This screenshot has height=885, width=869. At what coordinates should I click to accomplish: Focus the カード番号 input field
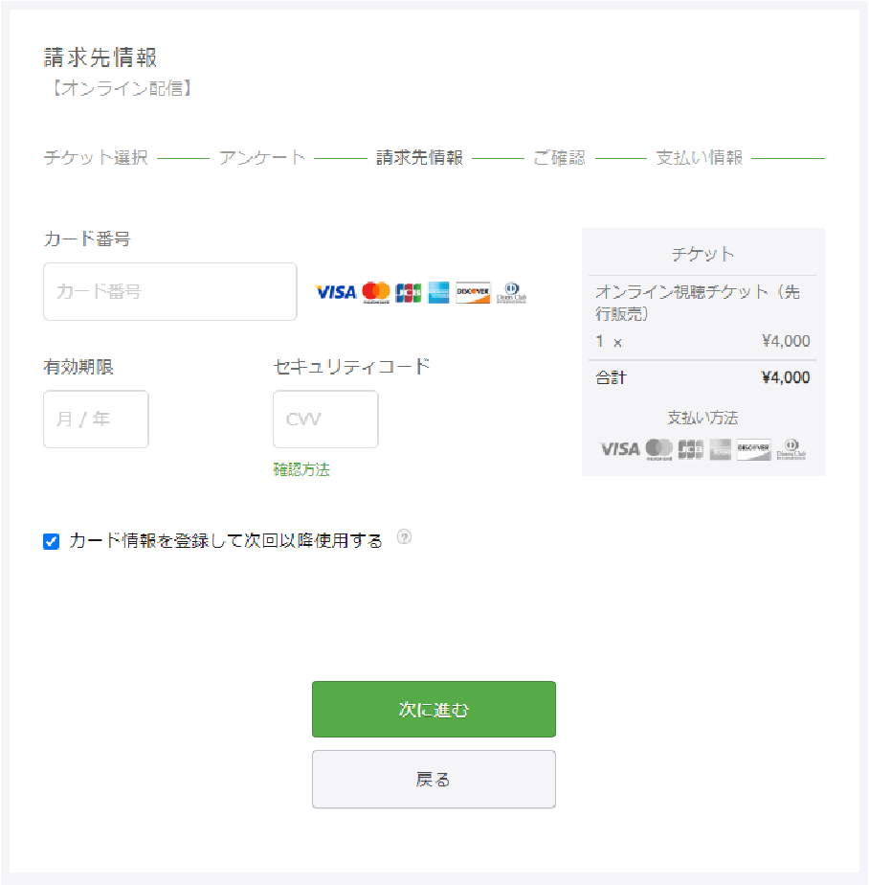coord(170,291)
